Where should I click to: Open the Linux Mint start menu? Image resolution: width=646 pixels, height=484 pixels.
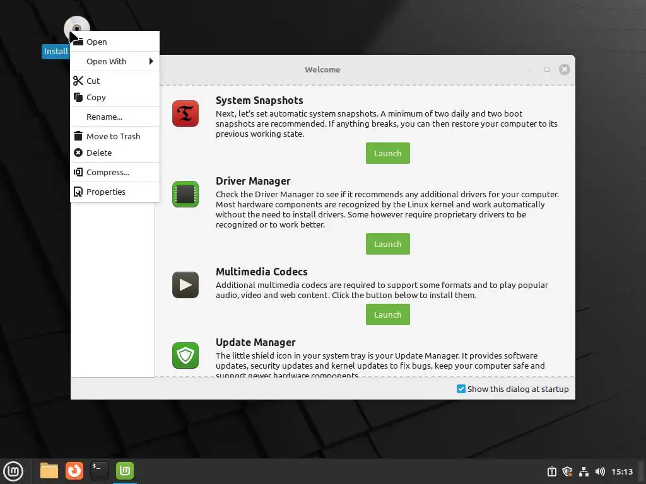(13, 471)
